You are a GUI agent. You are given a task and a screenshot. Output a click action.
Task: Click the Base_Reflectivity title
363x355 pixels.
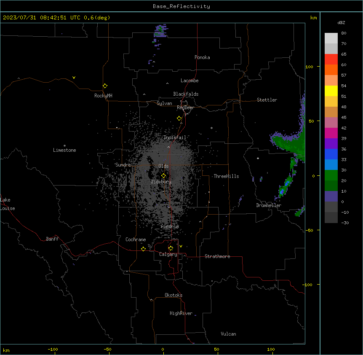(181, 6)
